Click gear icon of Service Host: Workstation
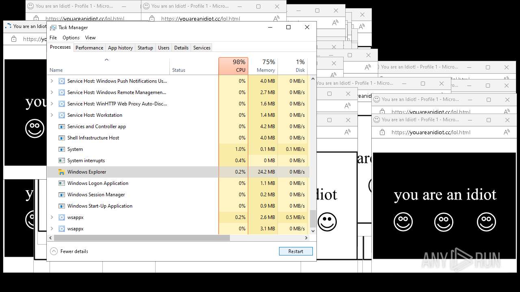Viewport: 520px width, 292px height. [x=62, y=115]
